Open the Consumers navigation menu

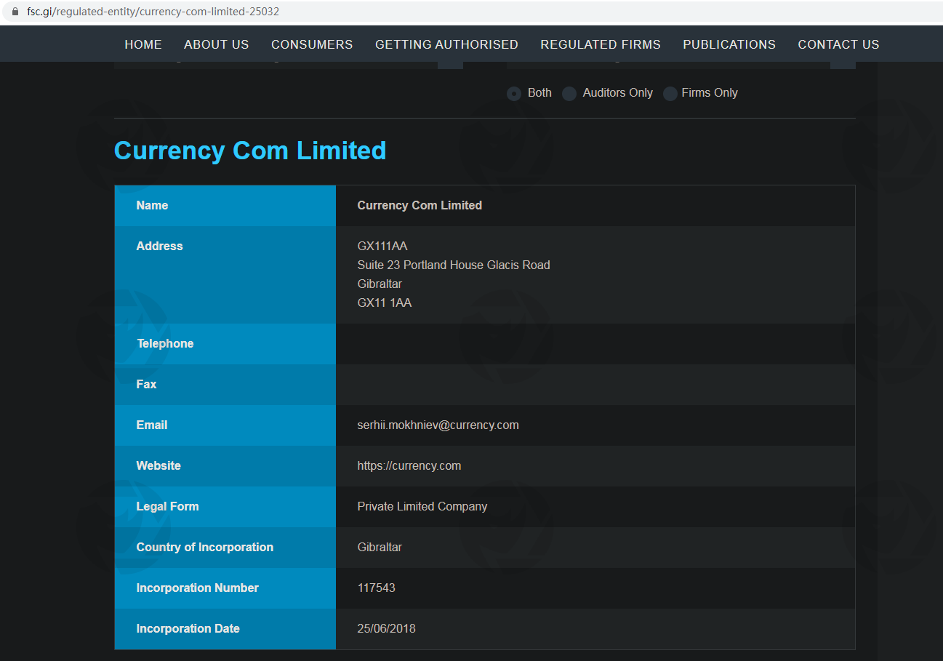tap(312, 44)
